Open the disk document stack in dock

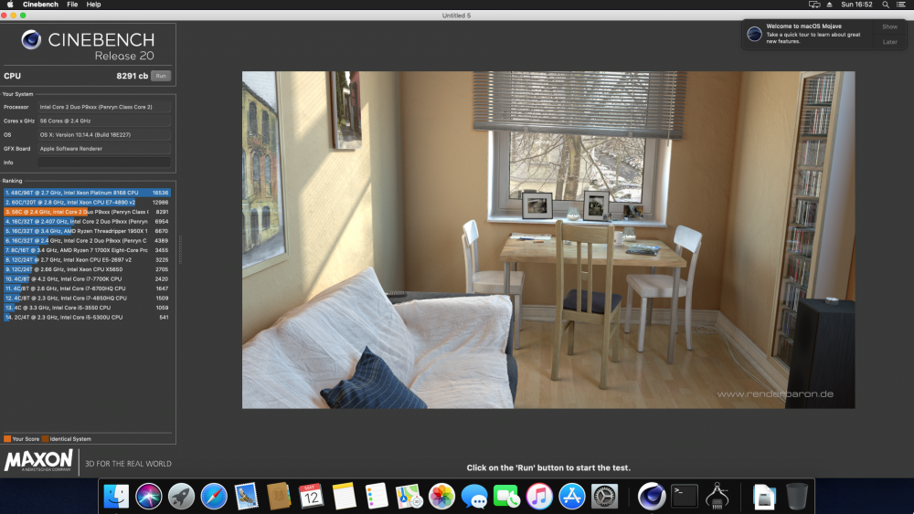tap(764, 497)
